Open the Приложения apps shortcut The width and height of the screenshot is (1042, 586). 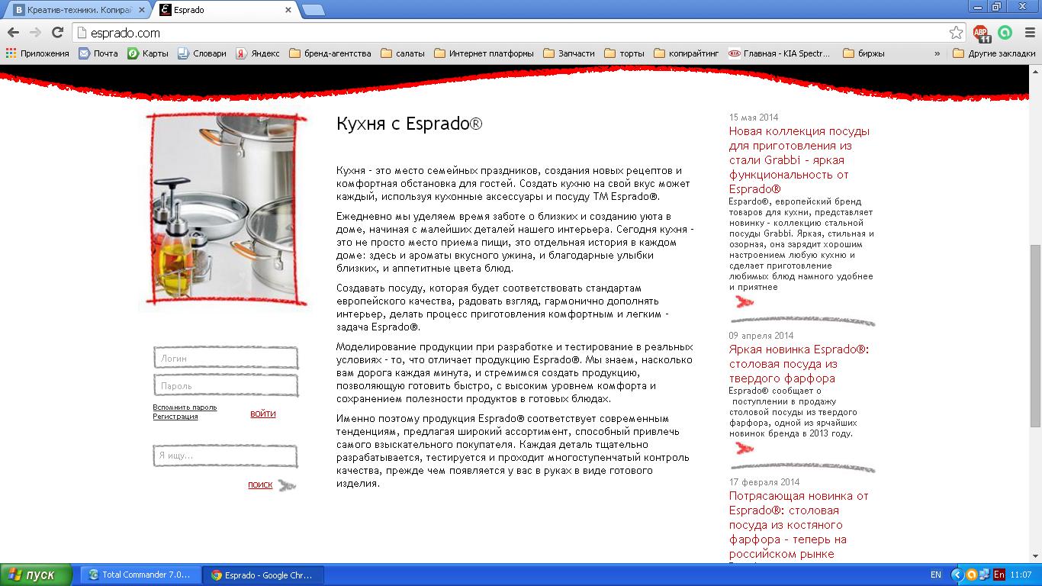point(37,53)
